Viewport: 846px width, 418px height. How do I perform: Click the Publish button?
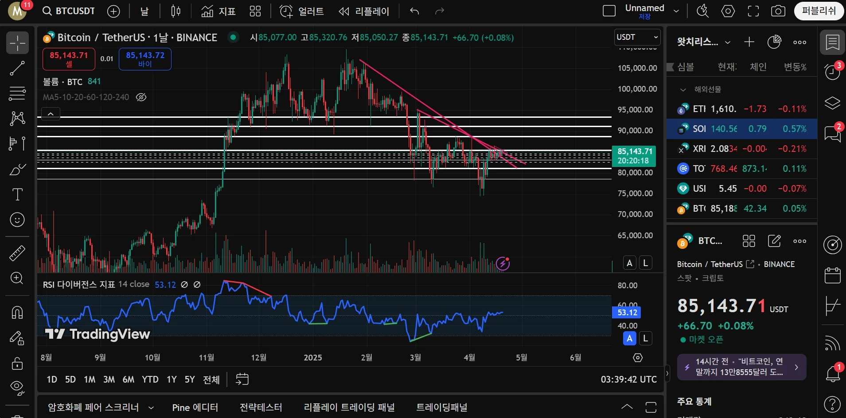tap(819, 11)
